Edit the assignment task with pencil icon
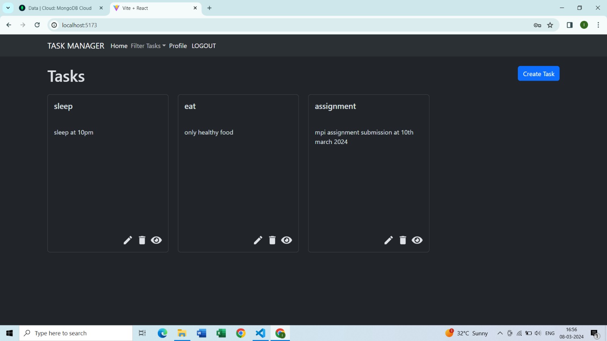The height and width of the screenshot is (341, 607). point(388,240)
